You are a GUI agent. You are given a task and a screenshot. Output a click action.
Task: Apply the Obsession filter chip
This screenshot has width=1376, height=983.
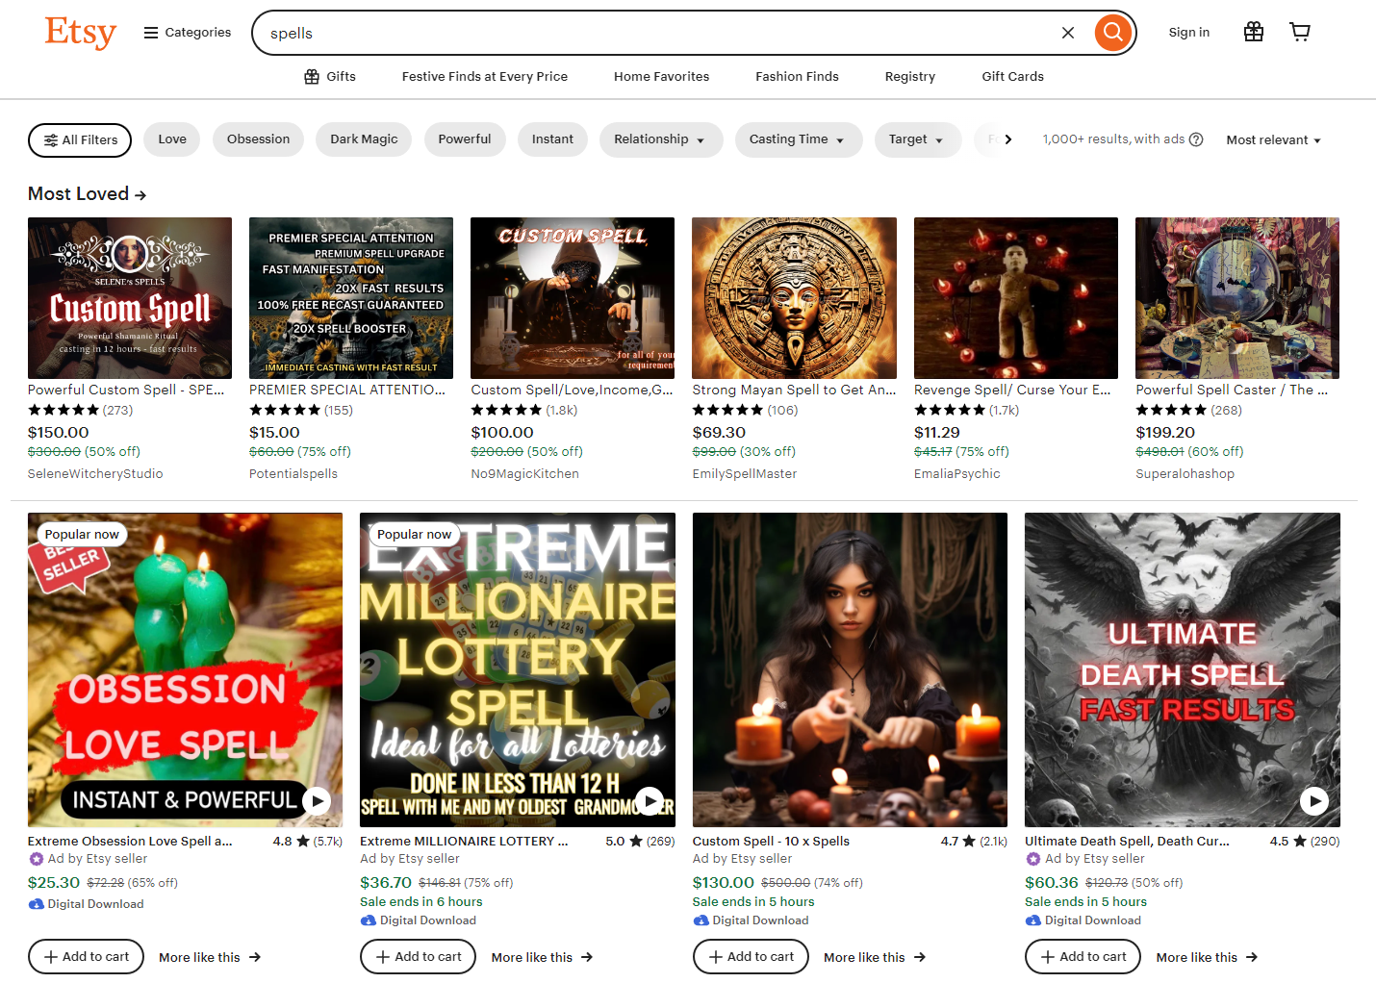tap(258, 139)
